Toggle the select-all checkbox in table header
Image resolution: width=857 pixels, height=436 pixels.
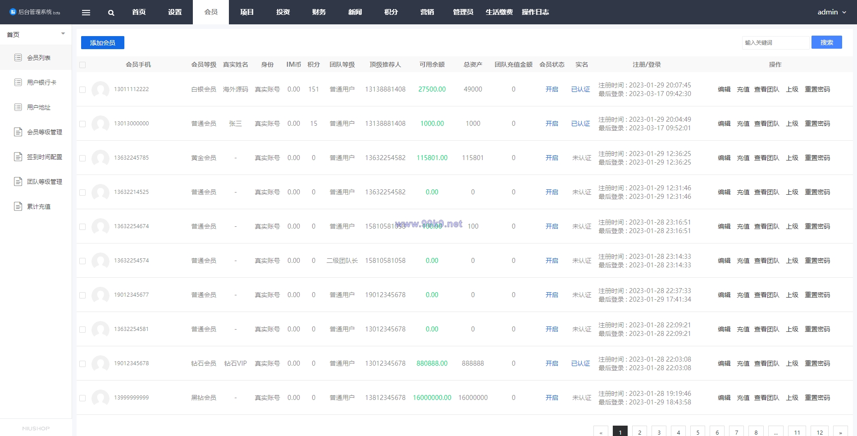click(x=82, y=65)
